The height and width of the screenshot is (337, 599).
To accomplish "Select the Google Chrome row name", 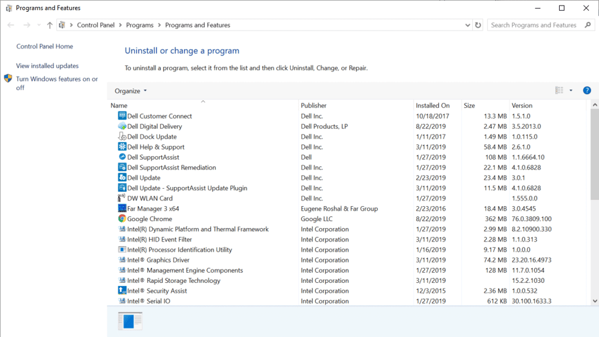I will [x=149, y=219].
